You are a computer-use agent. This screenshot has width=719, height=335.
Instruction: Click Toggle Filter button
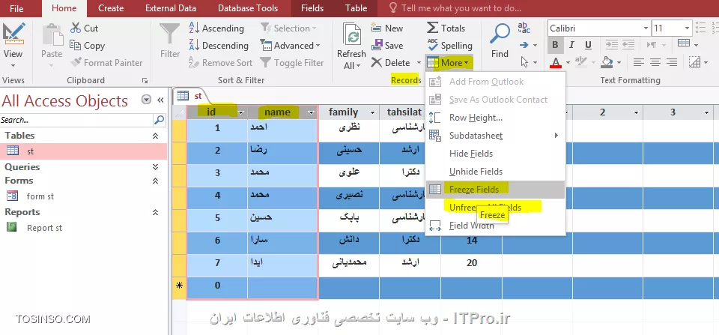click(x=291, y=62)
